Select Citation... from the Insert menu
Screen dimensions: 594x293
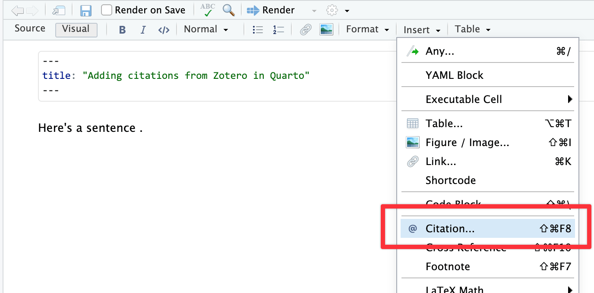[x=450, y=228]
